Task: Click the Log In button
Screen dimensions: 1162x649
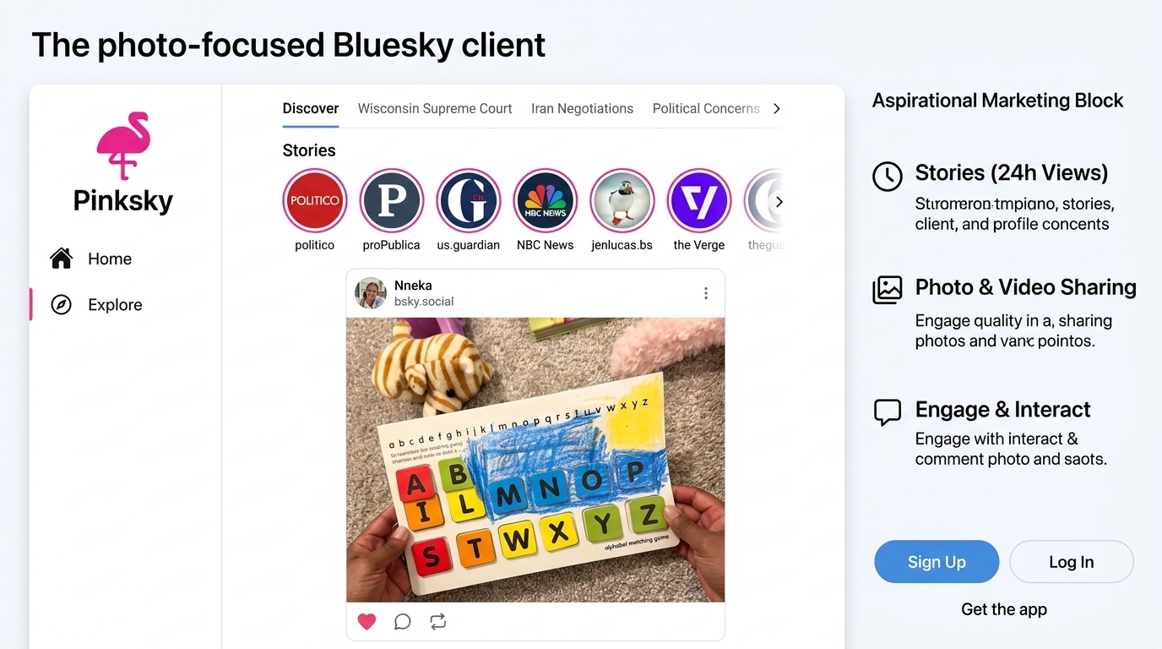Action: 1072,562
